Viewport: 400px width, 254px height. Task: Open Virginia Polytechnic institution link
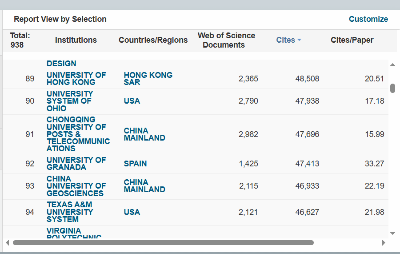pyautogui.click(x=74, y=233)
